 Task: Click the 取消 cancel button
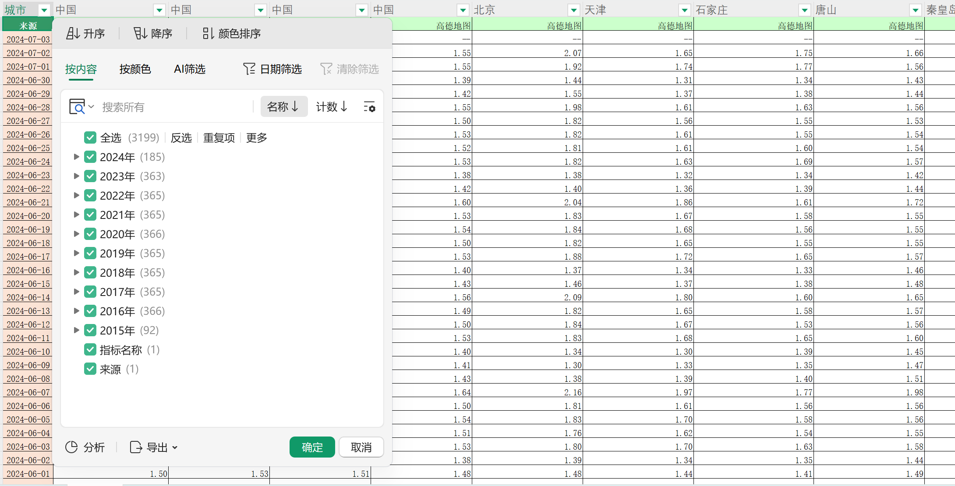pos(361,447)
